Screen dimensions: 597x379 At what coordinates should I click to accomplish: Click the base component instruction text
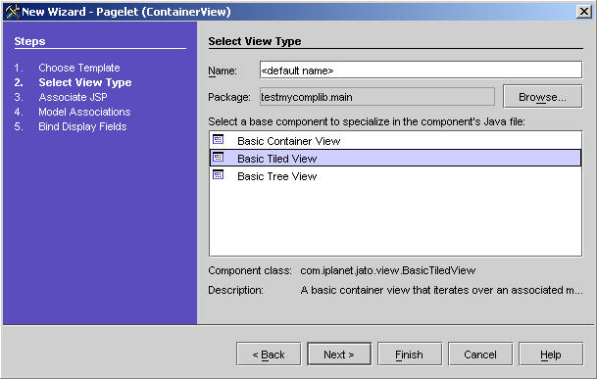pyautogui.click(x=367, y=121)
